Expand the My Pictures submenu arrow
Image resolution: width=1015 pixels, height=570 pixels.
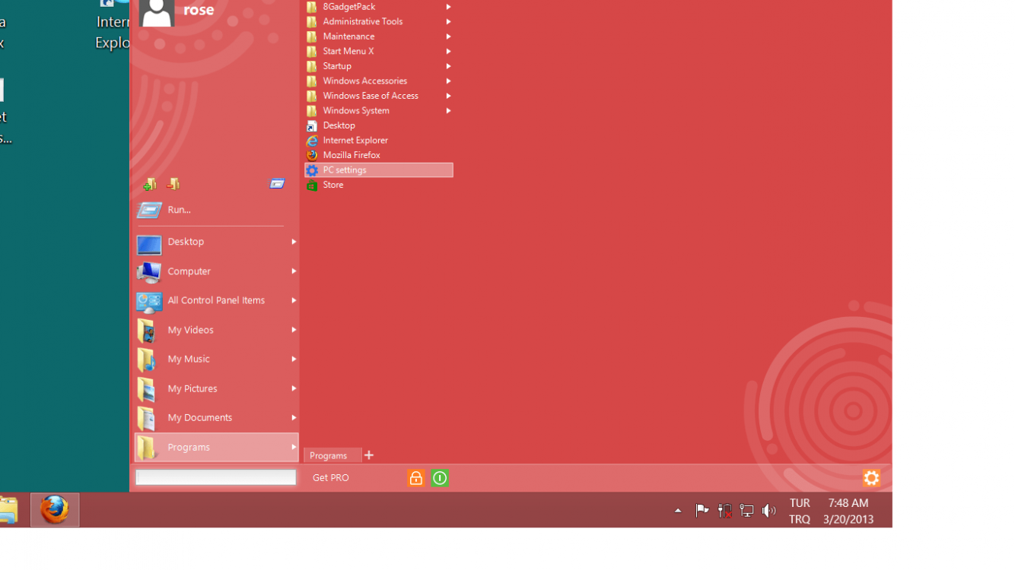pos(294,388)
